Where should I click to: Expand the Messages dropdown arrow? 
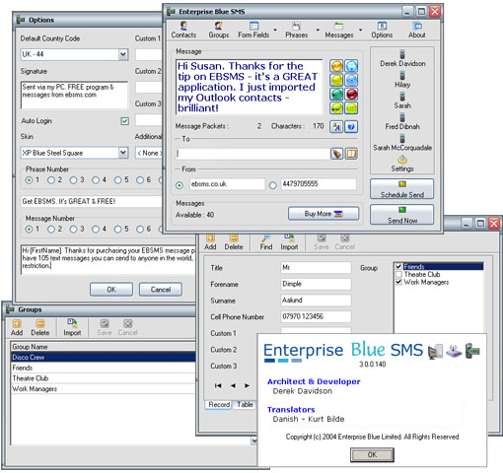(360, 30)
